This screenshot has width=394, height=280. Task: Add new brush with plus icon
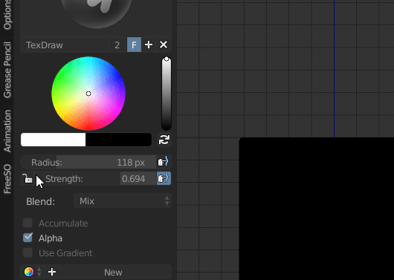coord(149,45)
